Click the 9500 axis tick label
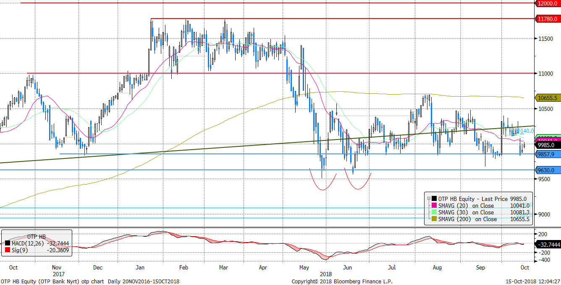The height and width of the screenshot is (285, 561). pos(543,179)
